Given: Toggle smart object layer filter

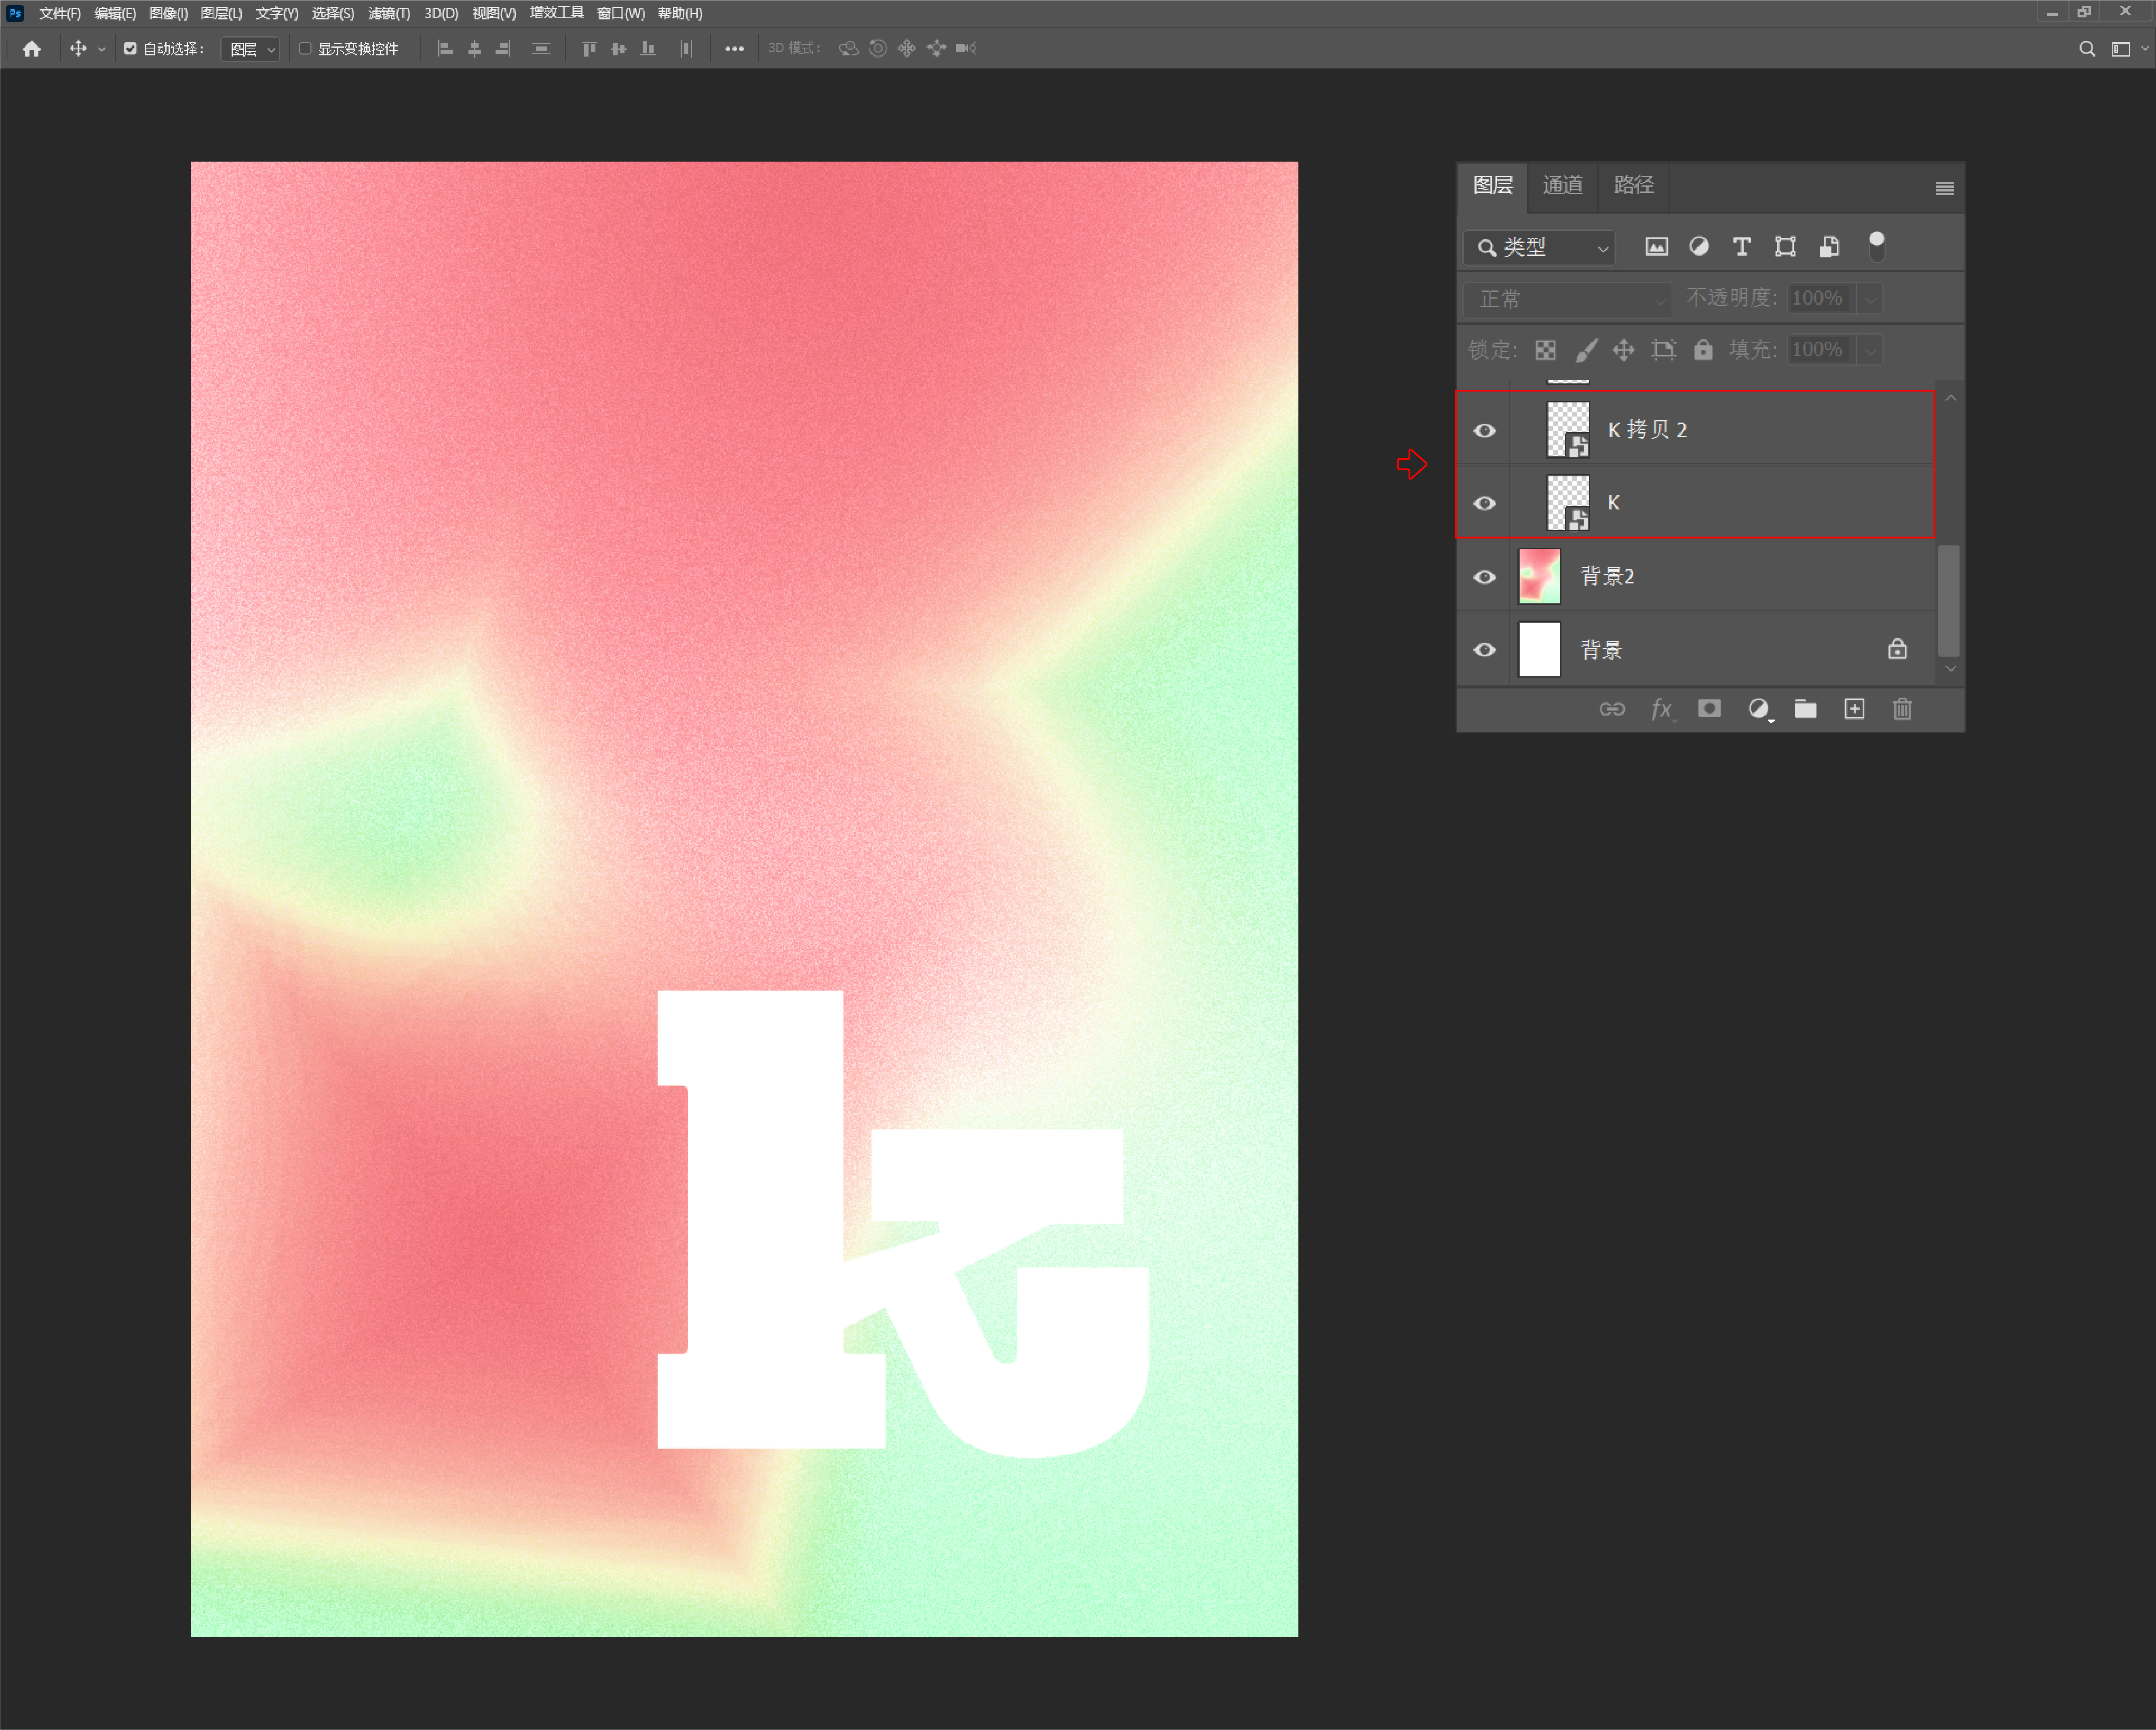Looking at the screenshot, I should (x=1830, y=247).
